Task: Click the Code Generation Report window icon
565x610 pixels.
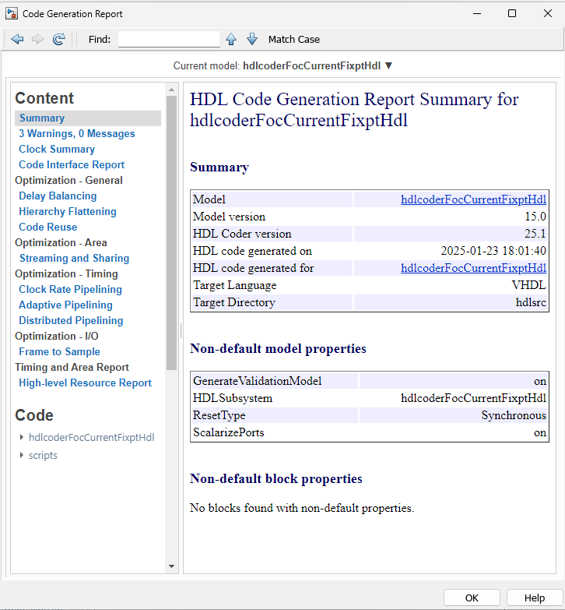Action: click(x=10, y=13)
